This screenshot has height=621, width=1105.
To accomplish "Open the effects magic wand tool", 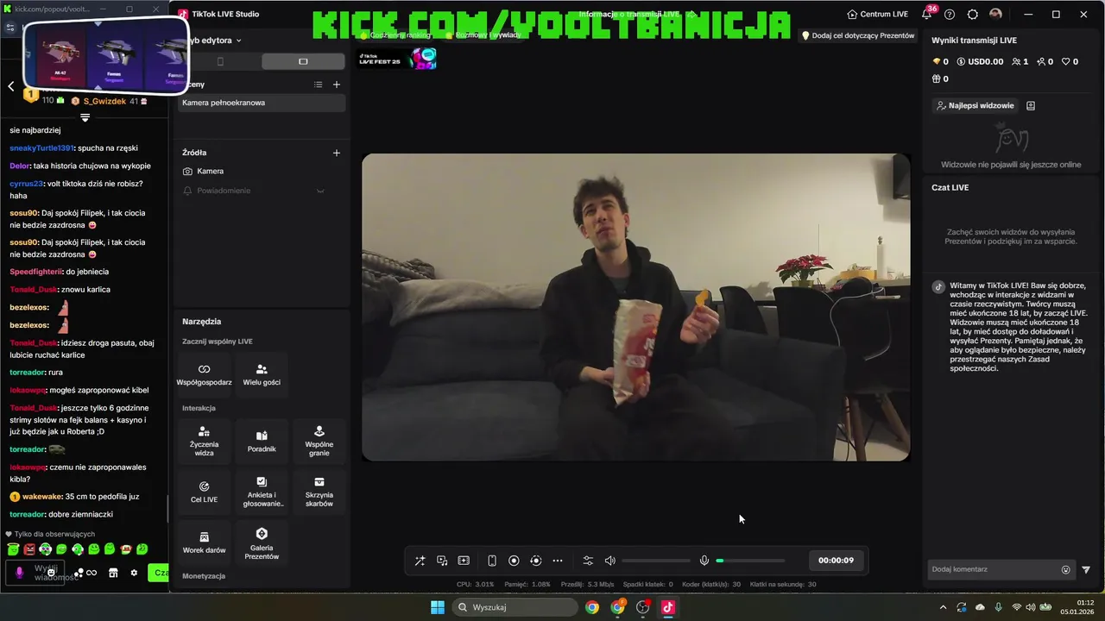I will pos(420,561).
